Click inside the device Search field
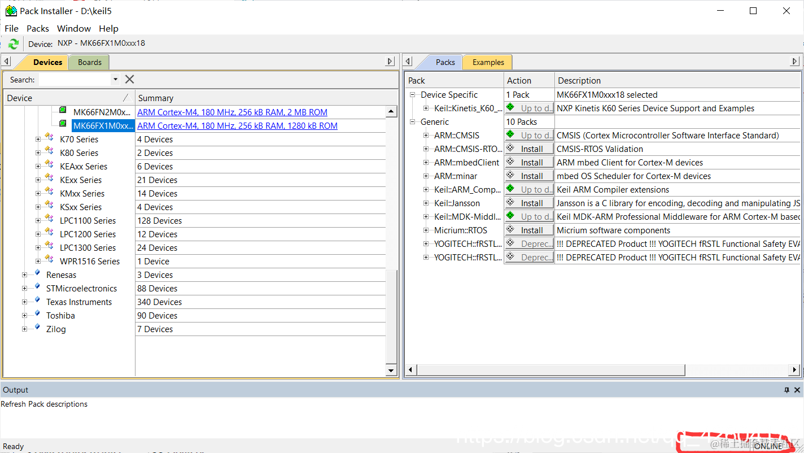 pyautogui.click(x=75, y=80)
